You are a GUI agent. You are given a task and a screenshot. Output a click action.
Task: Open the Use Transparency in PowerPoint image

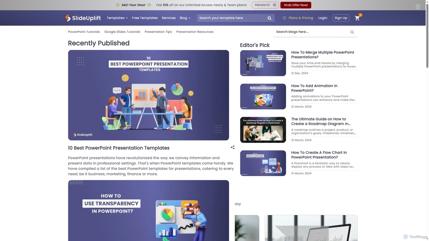coord(148,211)
